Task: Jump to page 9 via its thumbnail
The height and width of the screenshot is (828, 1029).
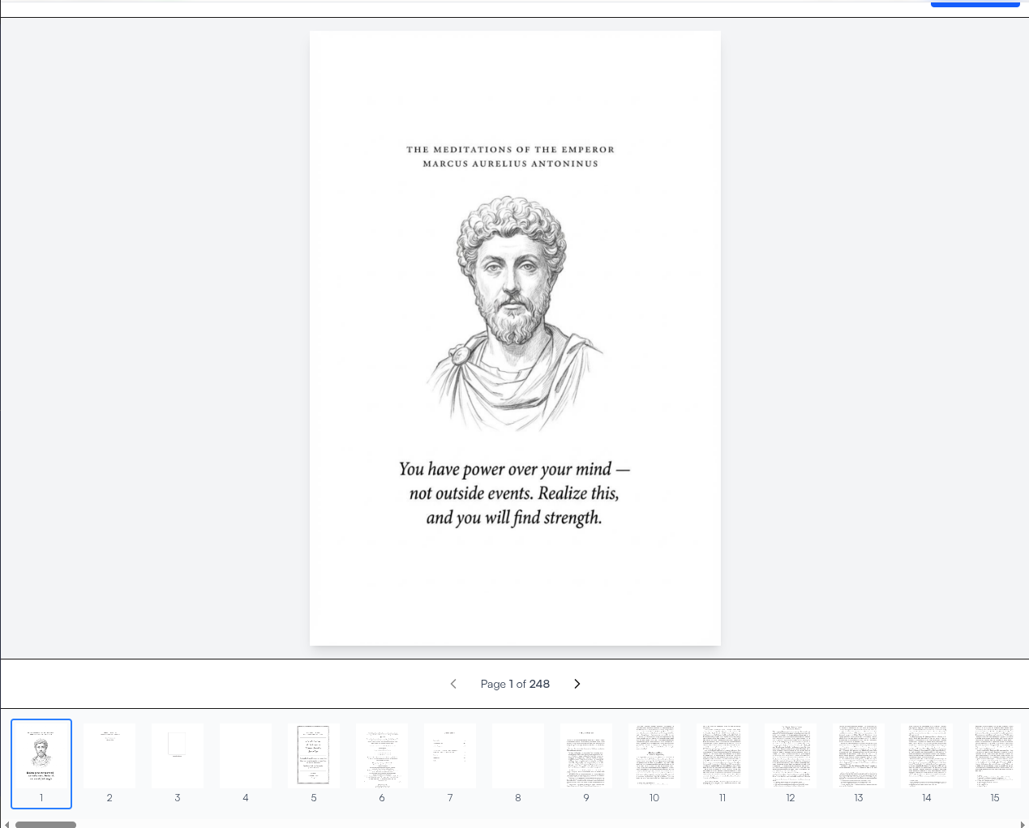Action: pyautogui.click(x=586, y=755)
